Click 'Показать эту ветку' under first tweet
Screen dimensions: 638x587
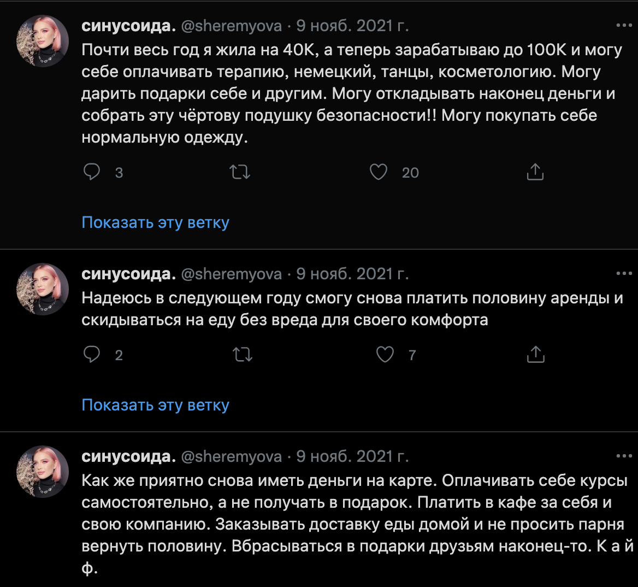[155, 222]
